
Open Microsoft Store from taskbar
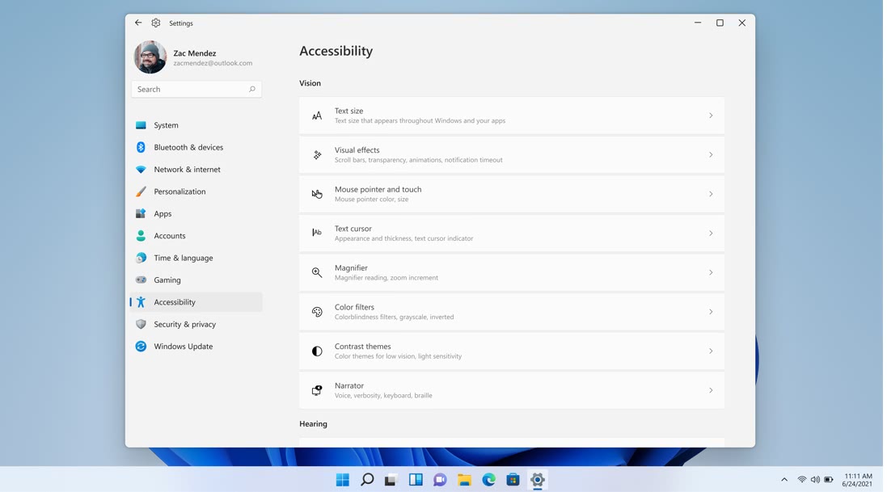pyautogui.click(x=513, y=480)
